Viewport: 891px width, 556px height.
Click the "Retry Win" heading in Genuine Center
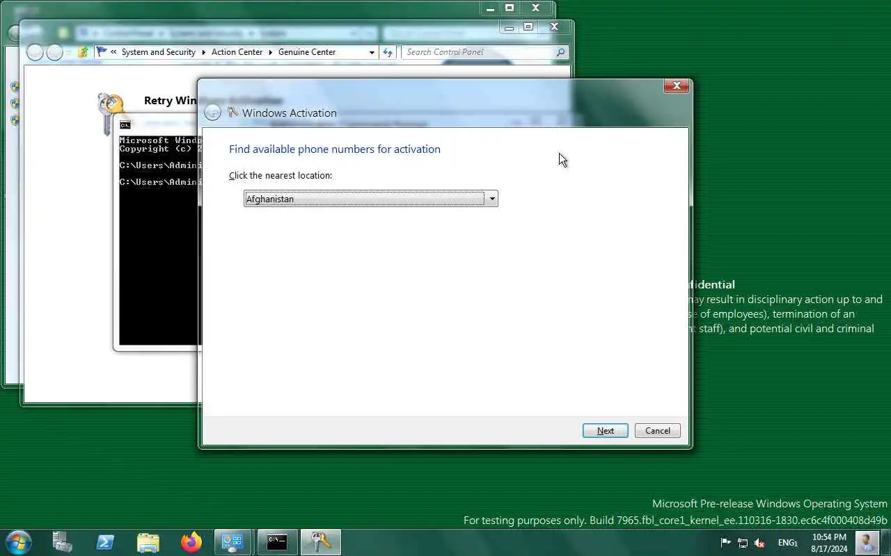click(171, 100)
